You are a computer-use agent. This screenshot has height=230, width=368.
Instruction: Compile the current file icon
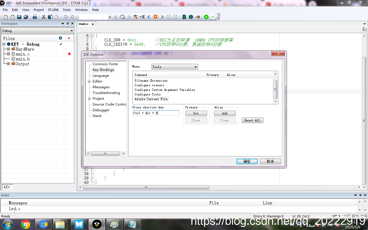pos(184,17)
